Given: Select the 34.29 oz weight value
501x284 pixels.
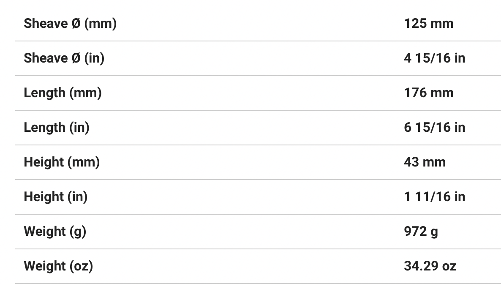Looking at the screenshot, I should pyautogui.click(x=430, y=266).
